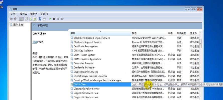223x100 pixels.
Task: Click 网络服务 login in Cryptographic Services row
Action: tap(194, 72)
